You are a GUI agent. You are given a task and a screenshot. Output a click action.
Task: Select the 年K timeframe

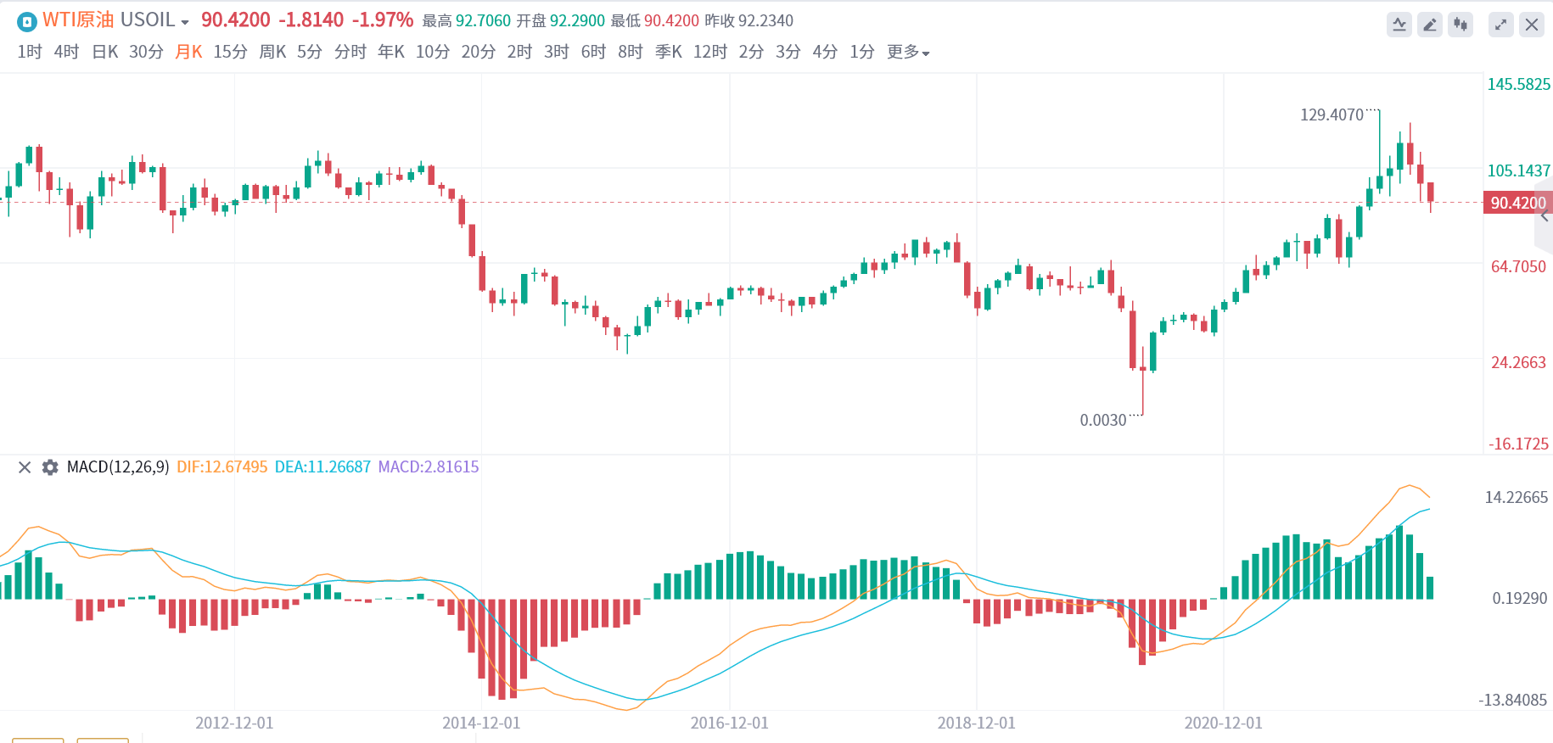[391, 53]
